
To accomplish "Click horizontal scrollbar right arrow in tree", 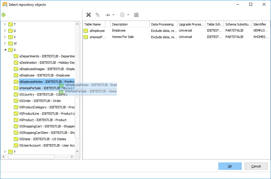I will 72,157.
